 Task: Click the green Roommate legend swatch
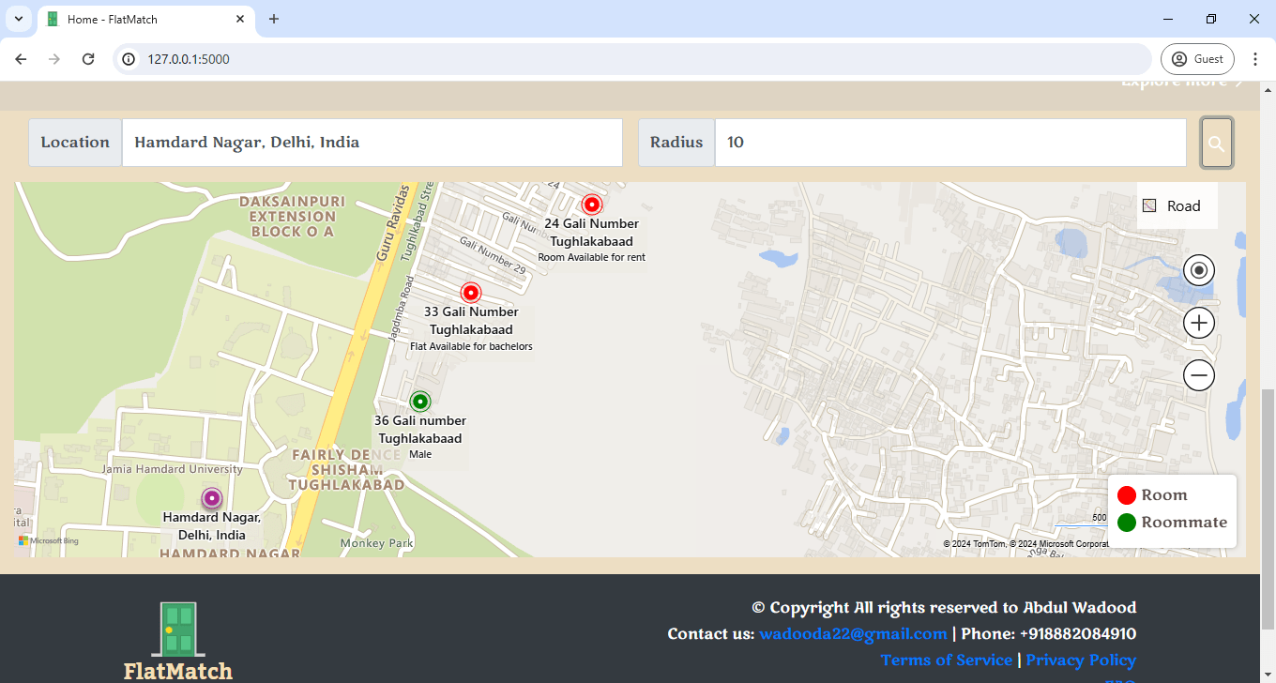coord(1127,523)
